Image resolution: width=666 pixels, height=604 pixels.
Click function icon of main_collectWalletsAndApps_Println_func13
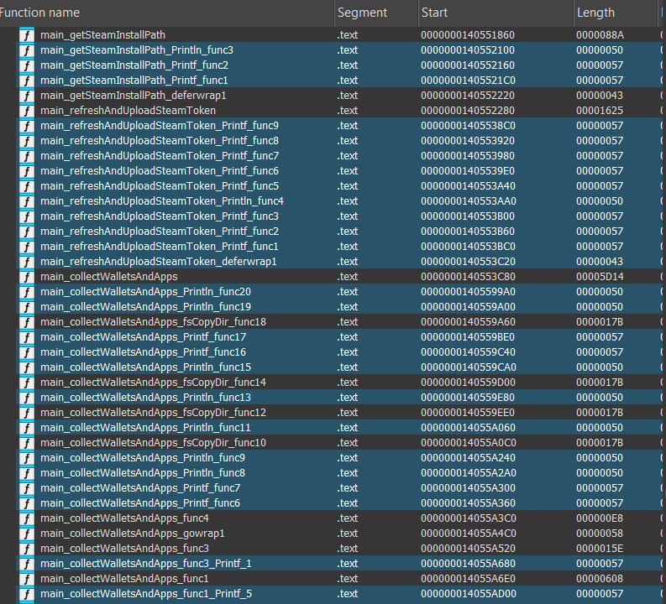click(x=27, y=398)
